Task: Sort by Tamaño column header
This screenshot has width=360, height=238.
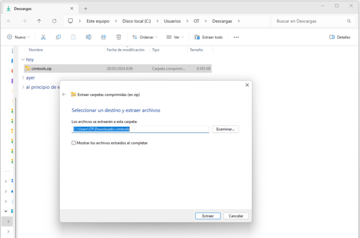Action: coord(197,50)
